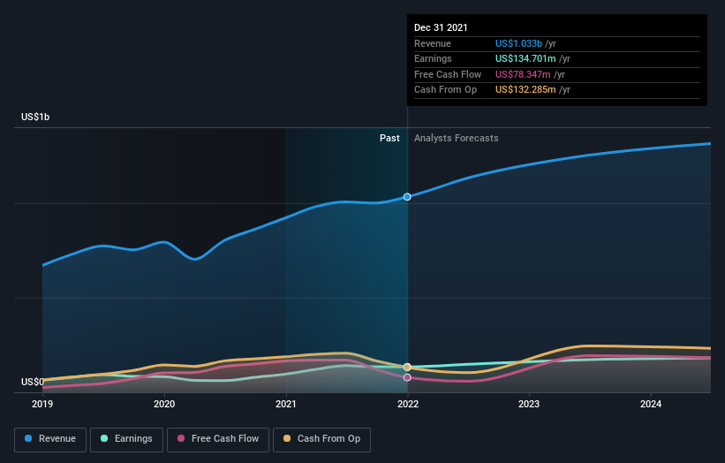
Task: Click the US$134.701m earnings value
Action: 525,58
